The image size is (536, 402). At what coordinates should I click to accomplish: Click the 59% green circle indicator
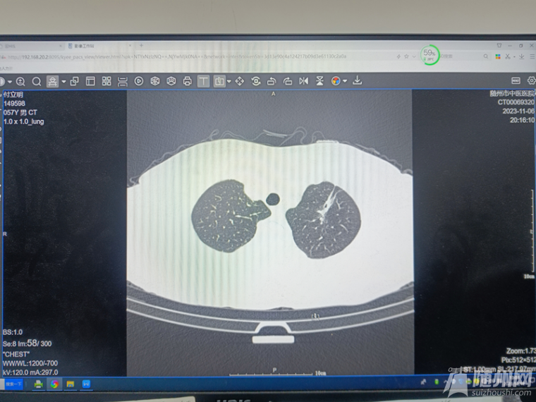pos(430,55)
